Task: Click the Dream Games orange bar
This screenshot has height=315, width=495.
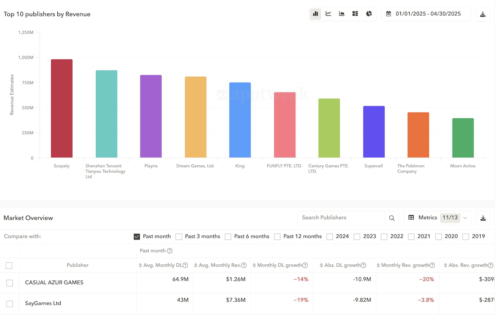Action: point(196,117)
